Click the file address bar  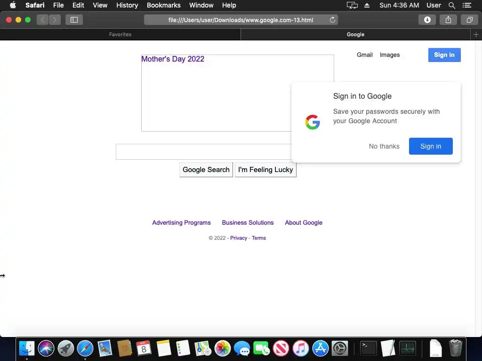pos(241,20)
